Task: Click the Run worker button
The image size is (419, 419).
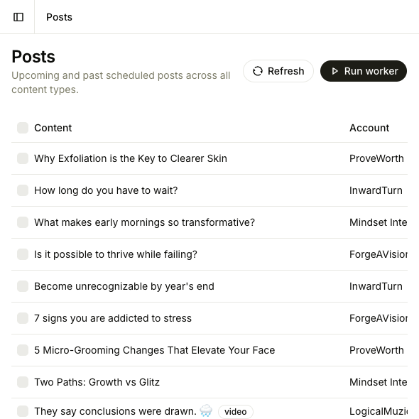Action: pos(364,71)
